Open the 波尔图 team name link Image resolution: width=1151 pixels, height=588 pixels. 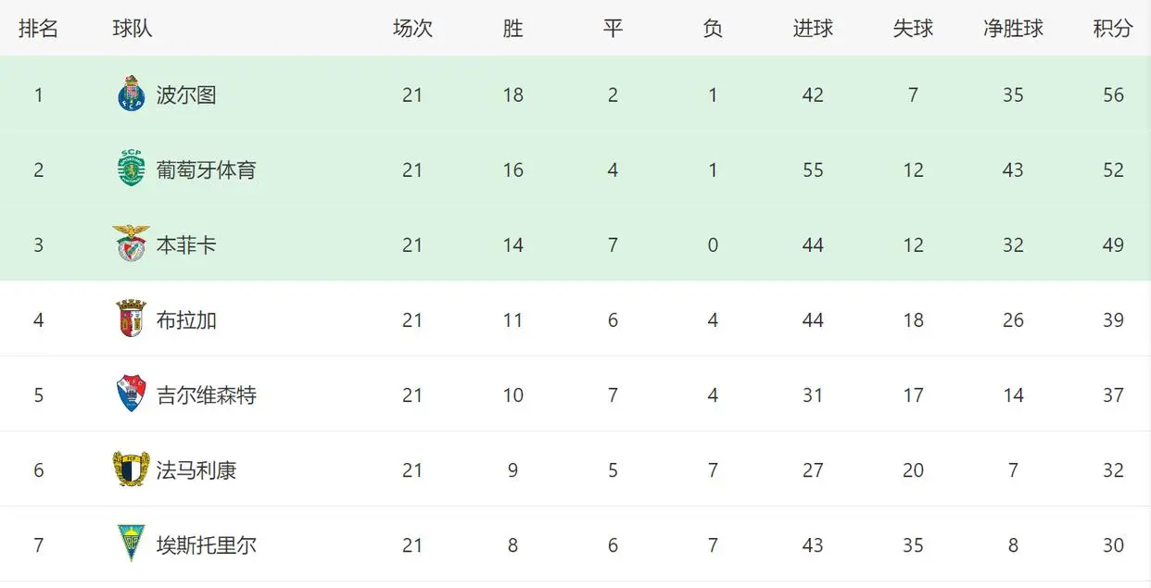coord(186,94)
